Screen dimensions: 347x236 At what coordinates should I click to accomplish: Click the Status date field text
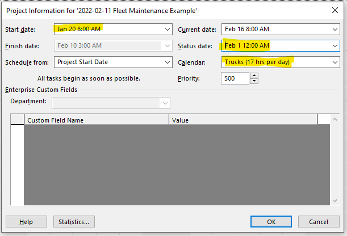247,45
